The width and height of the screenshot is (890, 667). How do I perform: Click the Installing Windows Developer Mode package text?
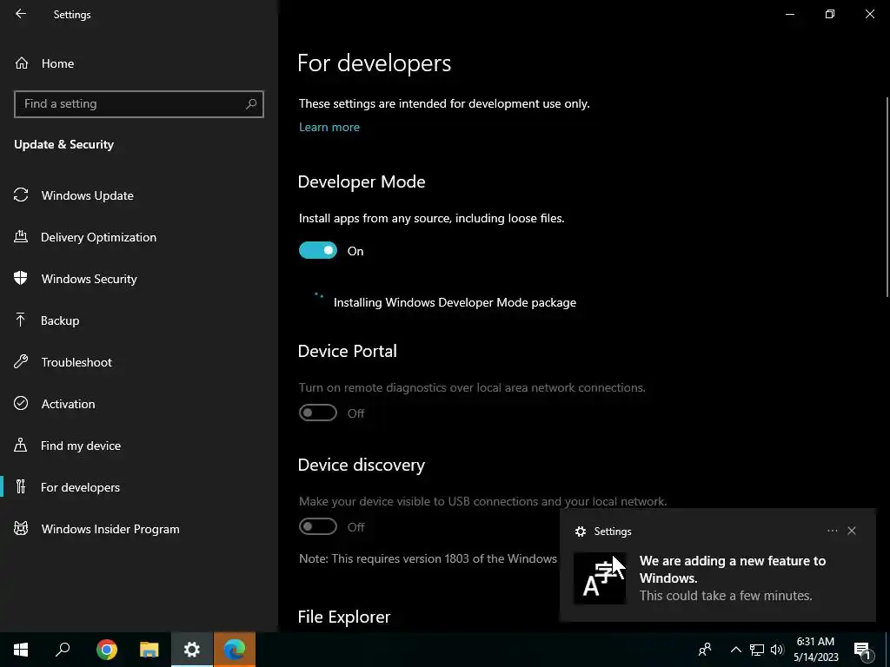455,302
